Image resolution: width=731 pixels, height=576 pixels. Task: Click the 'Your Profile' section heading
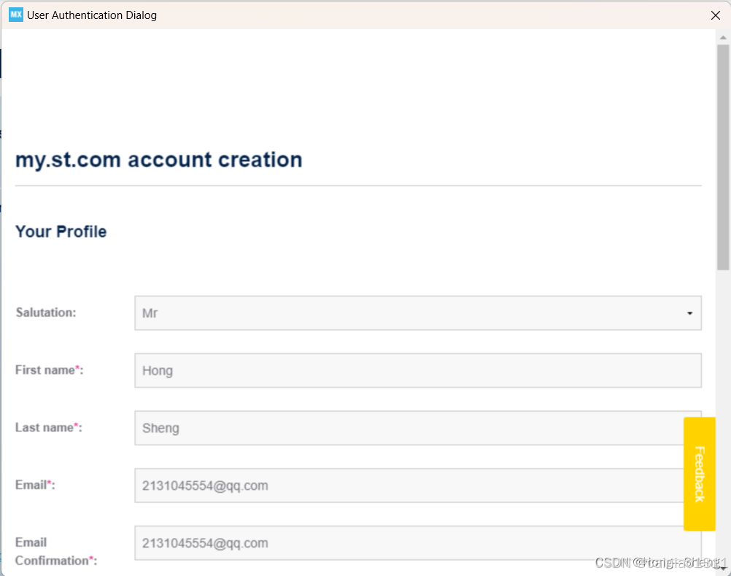61,232
